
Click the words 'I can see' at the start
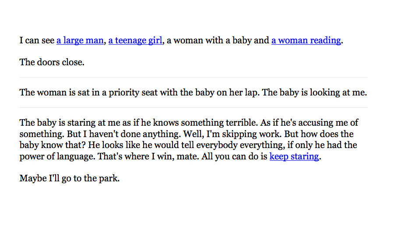[37, 40]
